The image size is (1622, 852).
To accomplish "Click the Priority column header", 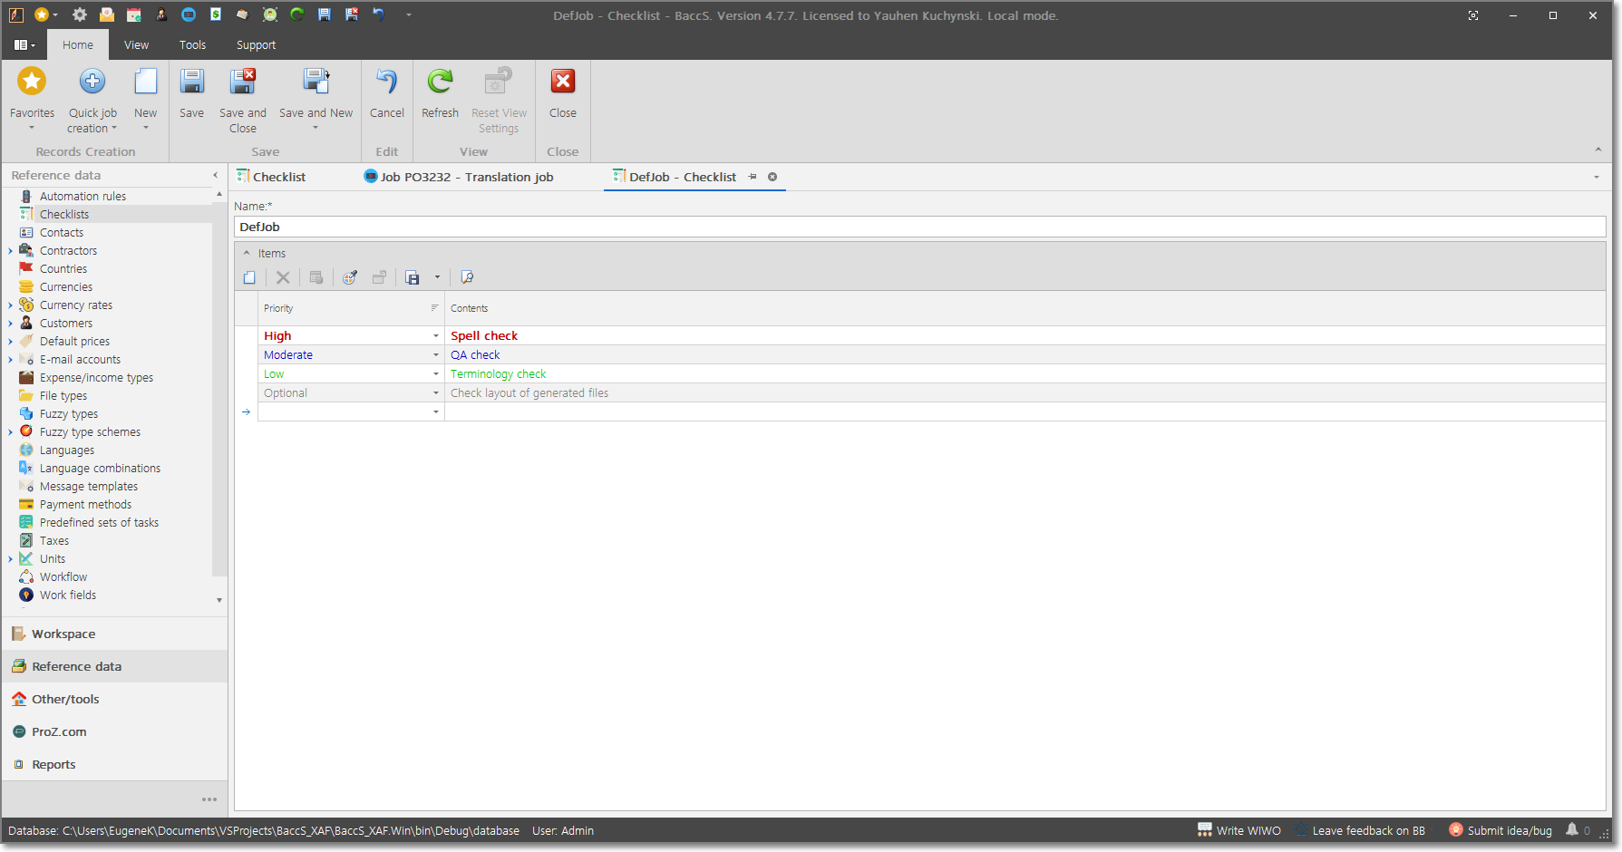I will [351, 308].
